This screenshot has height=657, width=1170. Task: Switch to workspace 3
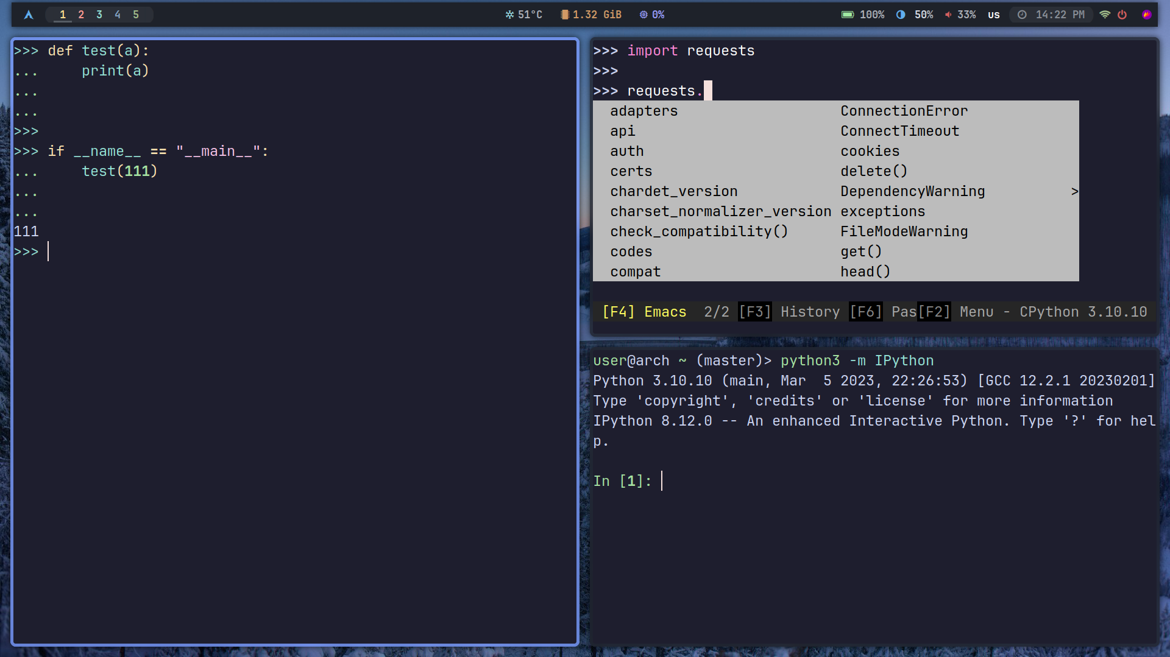[99, 15]
